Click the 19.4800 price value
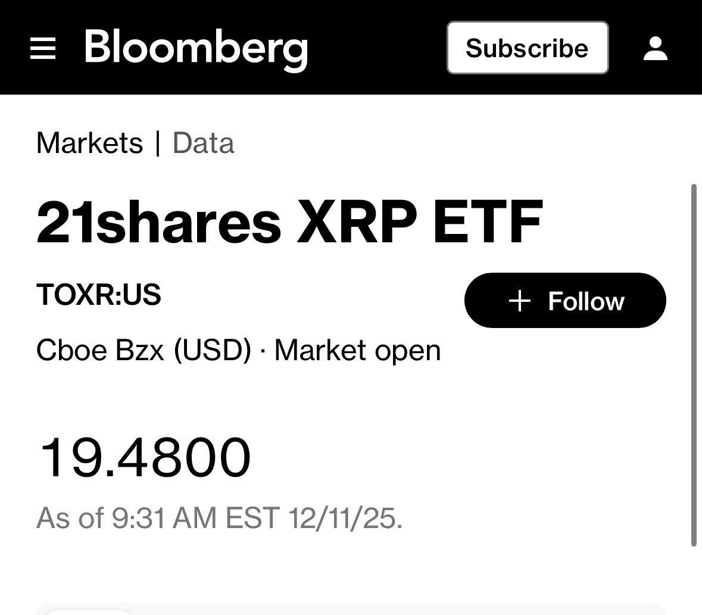The image size is (702, 615). [x=144, y=458]
